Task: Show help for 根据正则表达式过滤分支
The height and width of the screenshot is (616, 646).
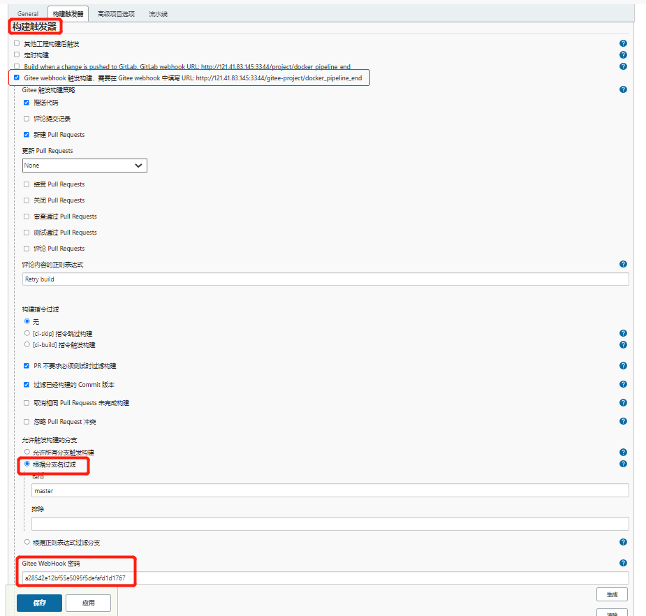Action: coord(623,542)
